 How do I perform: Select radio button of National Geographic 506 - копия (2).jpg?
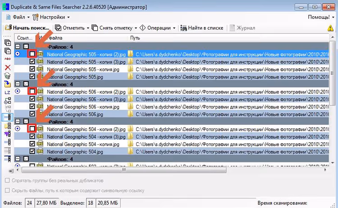(18, 91)
